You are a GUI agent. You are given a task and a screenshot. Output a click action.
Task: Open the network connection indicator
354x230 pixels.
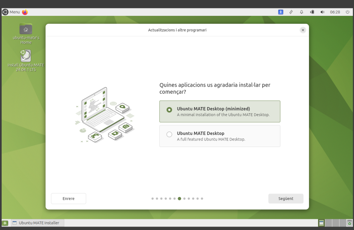coord(291,12)
